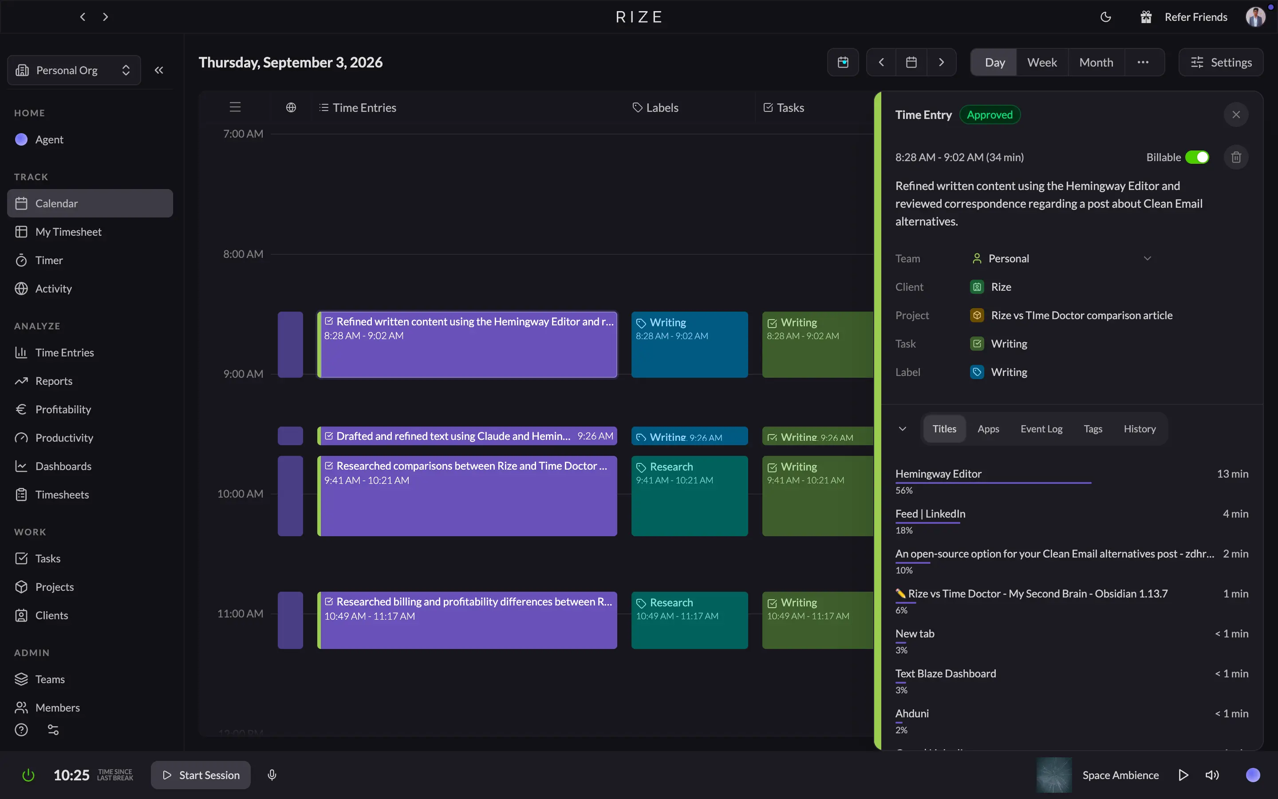Viewport: 1278px width, 799px height.
Task: Open Time Entries under Analyze
Action: pyautogui.click(x=90, y=352)
